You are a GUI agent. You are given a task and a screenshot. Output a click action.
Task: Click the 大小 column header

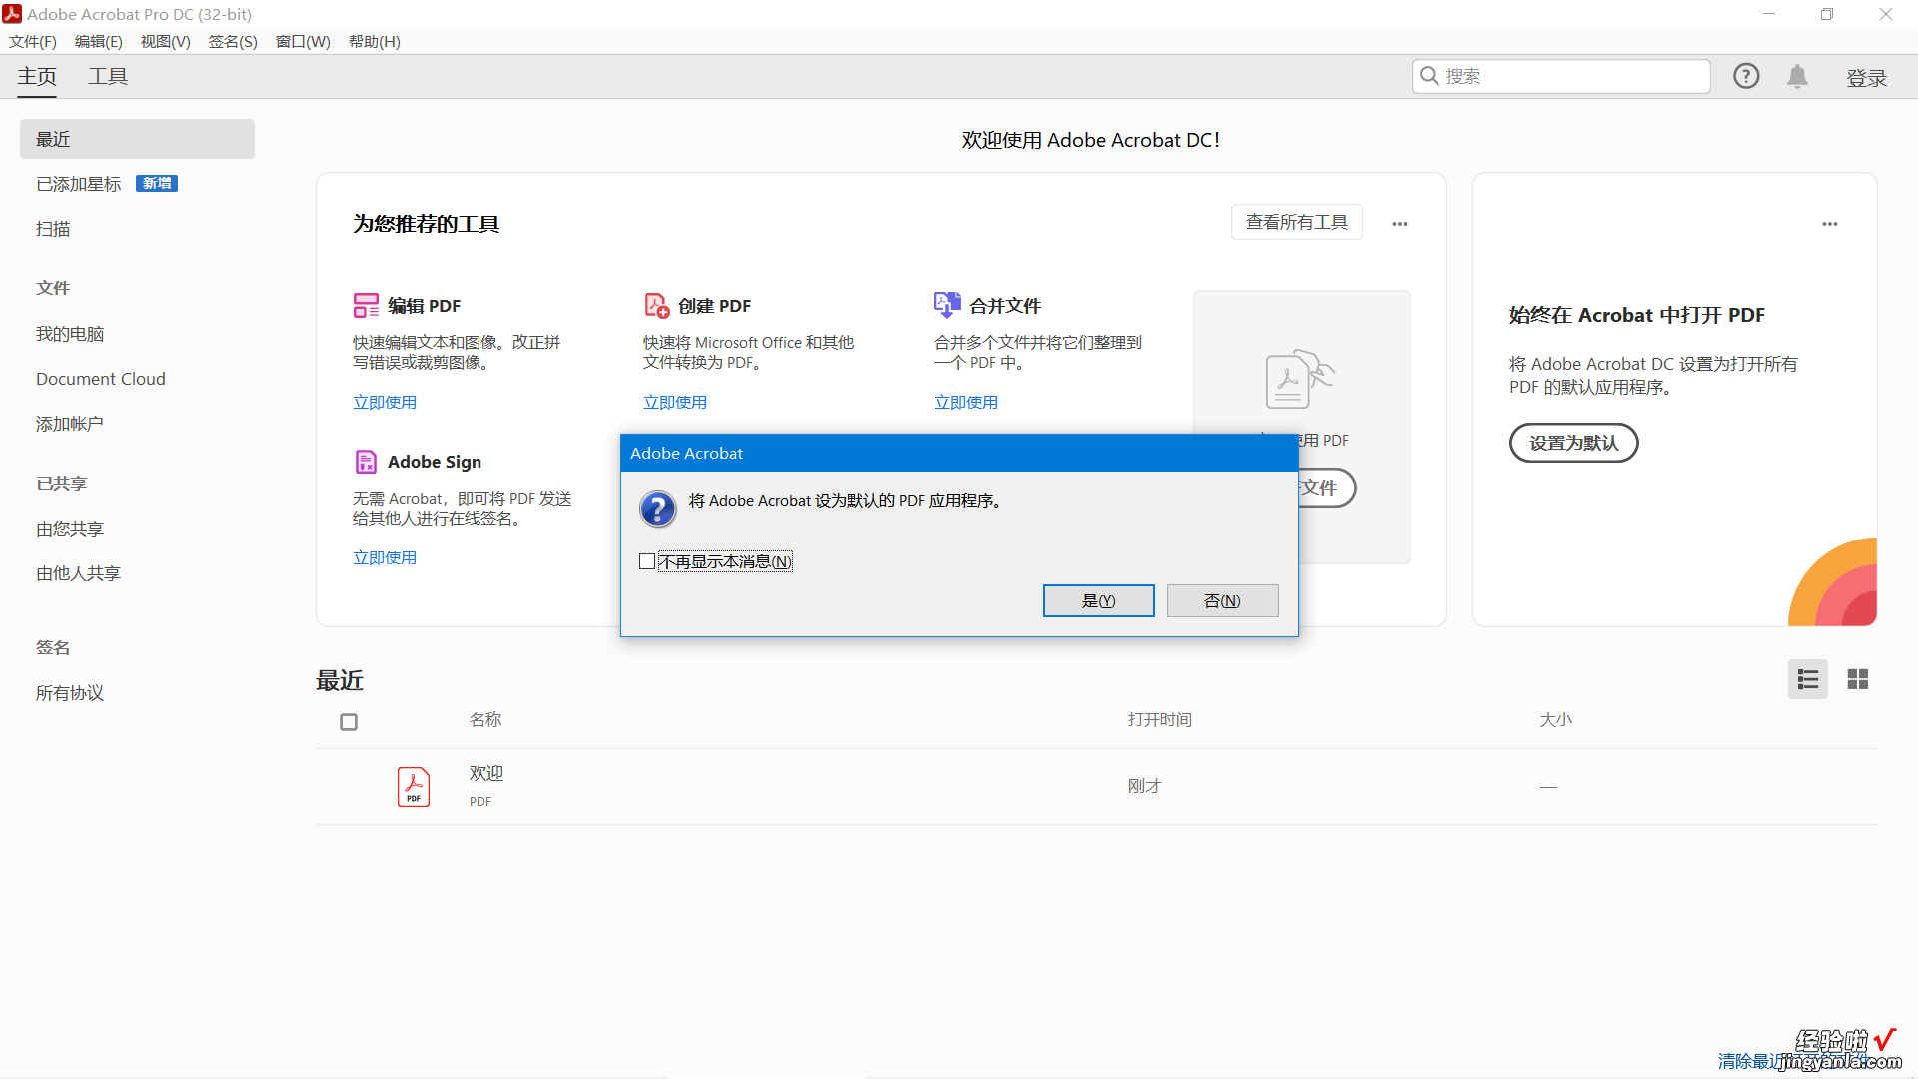coord(1555,719)
